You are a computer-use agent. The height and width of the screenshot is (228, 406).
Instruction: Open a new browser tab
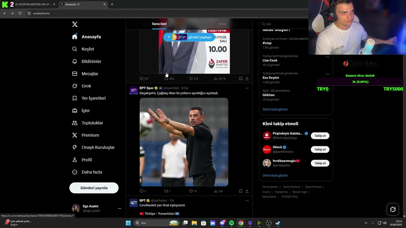tap(112, 4)
